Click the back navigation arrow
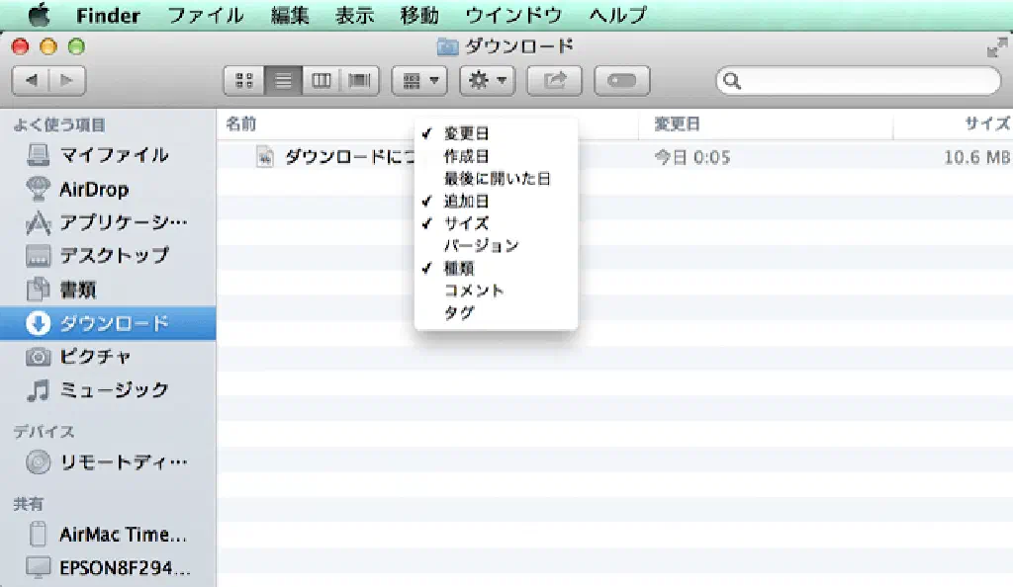1013x587 pixels. (31, 81)
